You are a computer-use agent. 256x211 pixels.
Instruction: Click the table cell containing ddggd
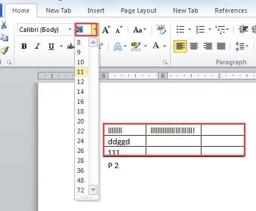point(125,141)
